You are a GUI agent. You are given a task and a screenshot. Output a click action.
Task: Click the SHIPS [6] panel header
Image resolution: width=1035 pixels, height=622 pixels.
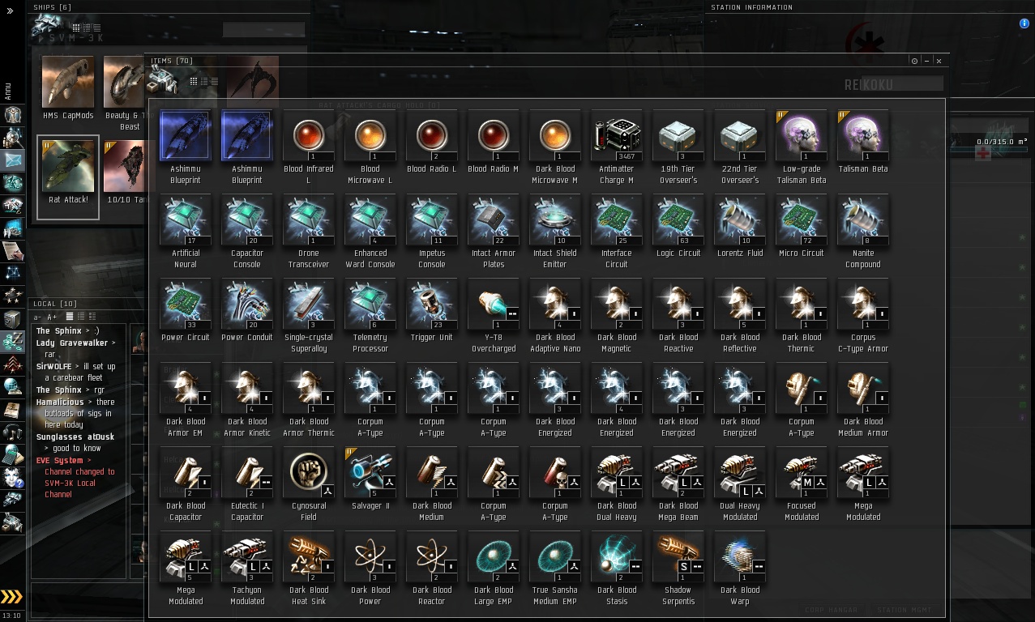tap(52, 7)
